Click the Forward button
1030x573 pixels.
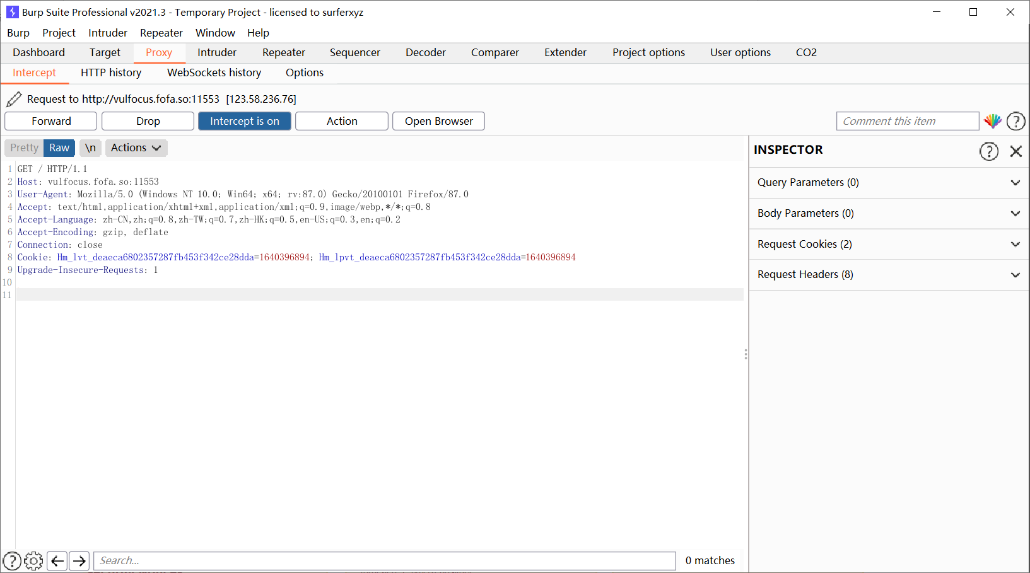pos(51,121)
